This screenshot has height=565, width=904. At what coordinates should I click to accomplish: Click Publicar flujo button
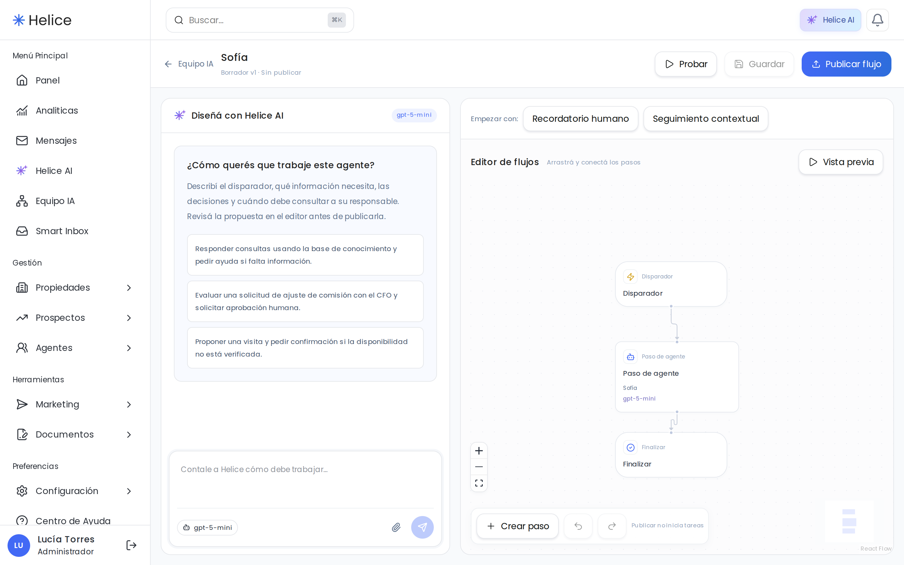846,64
